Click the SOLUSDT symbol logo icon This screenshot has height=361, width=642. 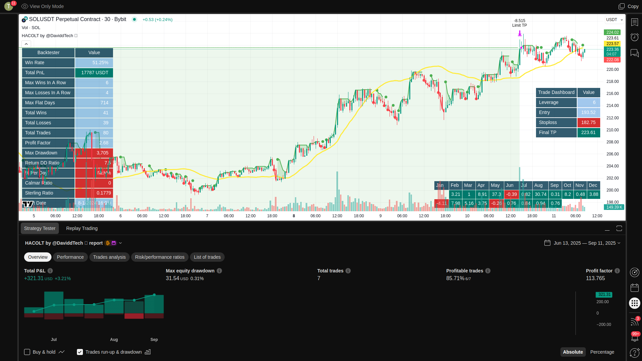click(25, 19)
